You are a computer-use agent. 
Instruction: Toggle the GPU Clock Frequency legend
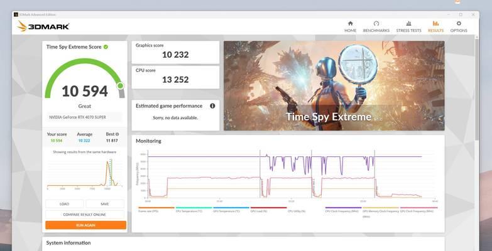tap(418, 210)
